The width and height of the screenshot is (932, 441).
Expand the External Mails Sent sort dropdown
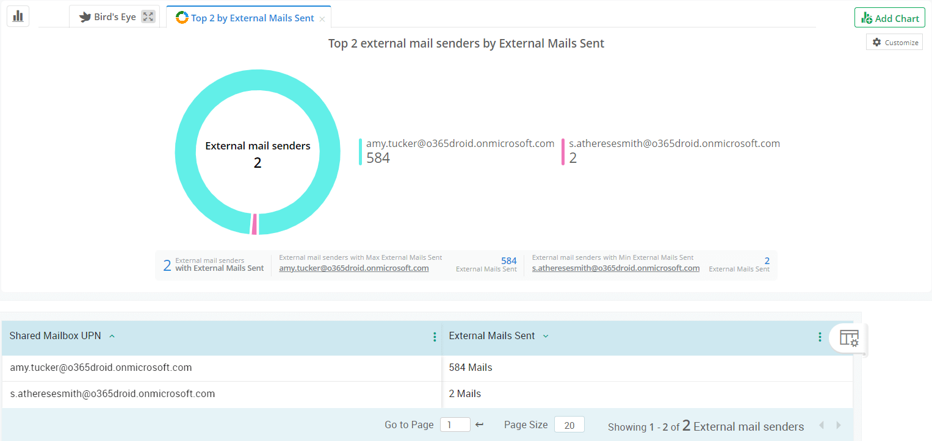545,335
